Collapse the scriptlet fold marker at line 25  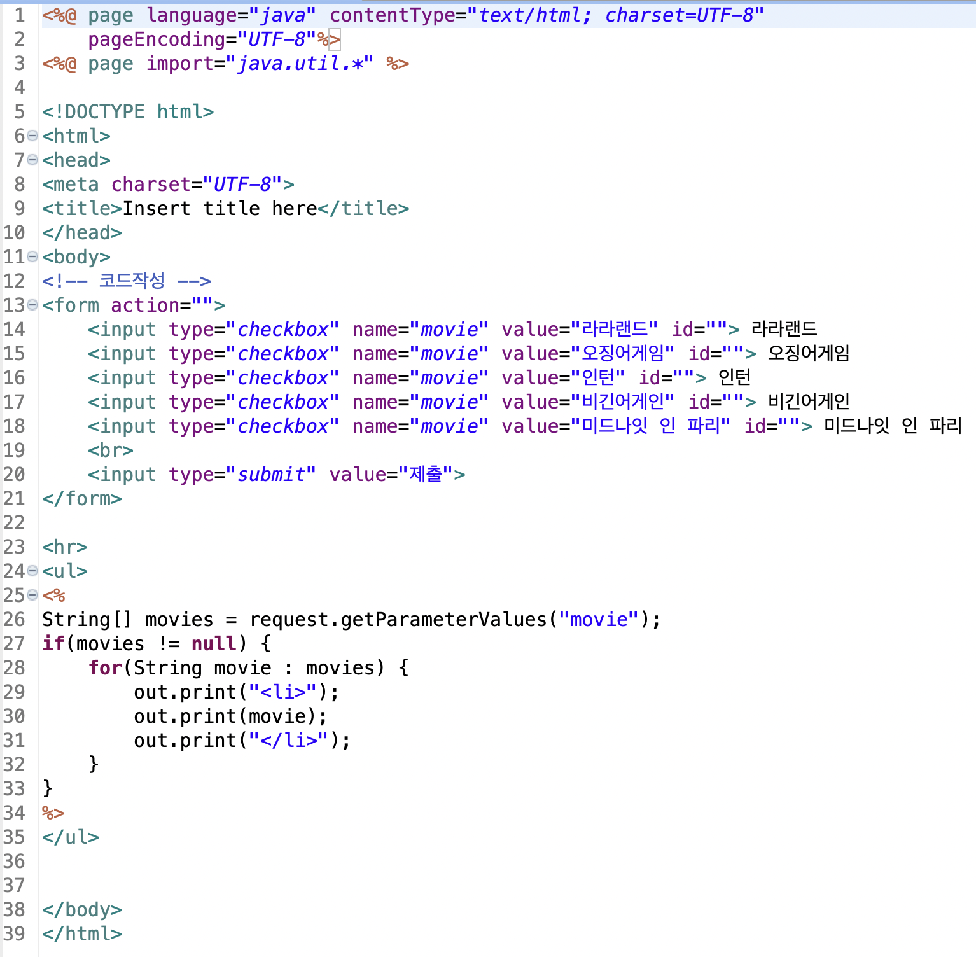click(x=32, y=596)
